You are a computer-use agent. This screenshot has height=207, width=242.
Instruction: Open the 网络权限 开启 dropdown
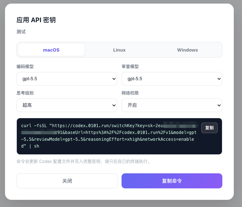pyautogui.click(x=172, y=105)
